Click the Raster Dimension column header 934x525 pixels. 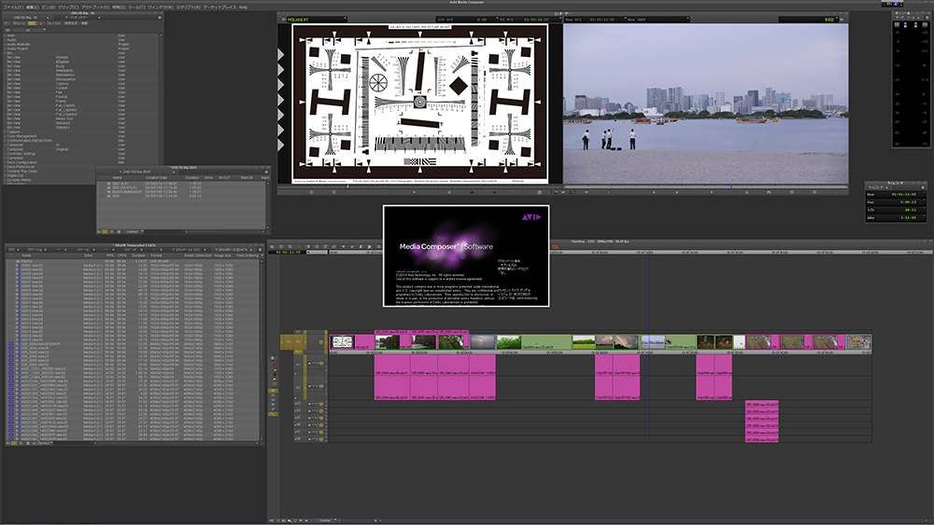click(197, 256)
